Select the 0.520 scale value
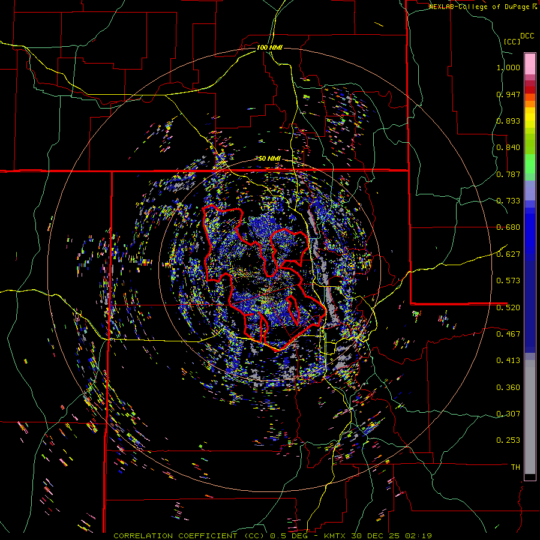Image resolution: width=540 pixels, height=540 pixels. point(508,307)
